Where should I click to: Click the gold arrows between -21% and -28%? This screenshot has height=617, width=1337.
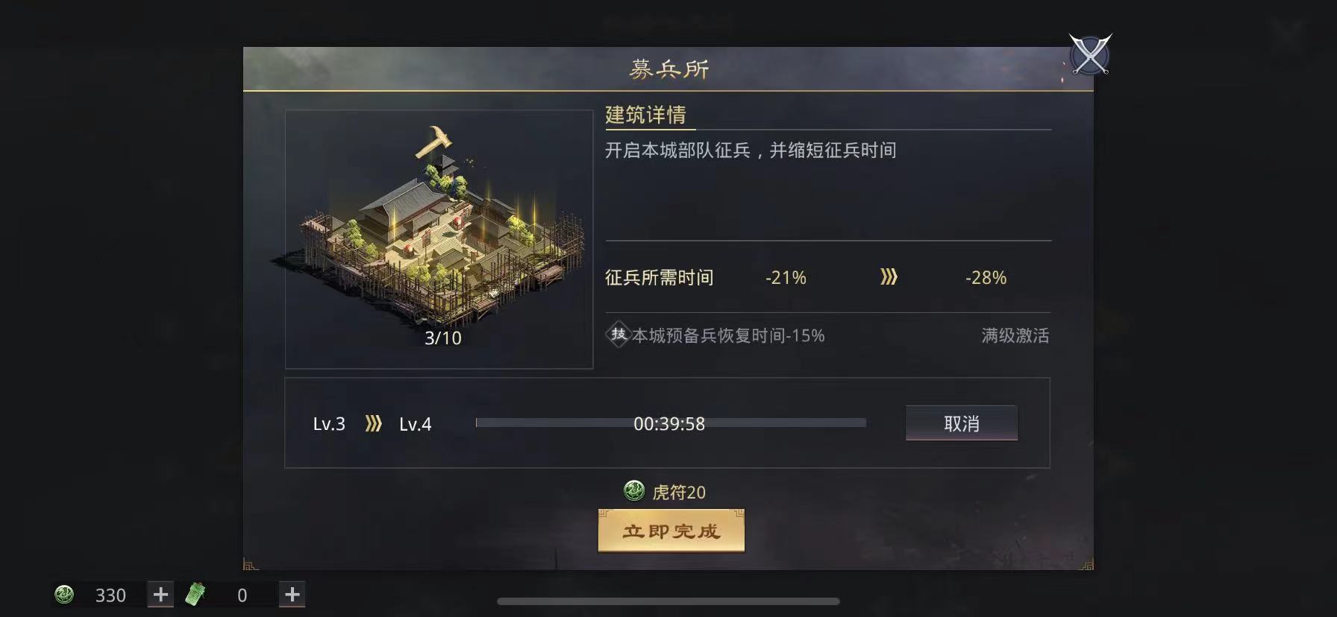pyautogui.click(x=889, y=277)
